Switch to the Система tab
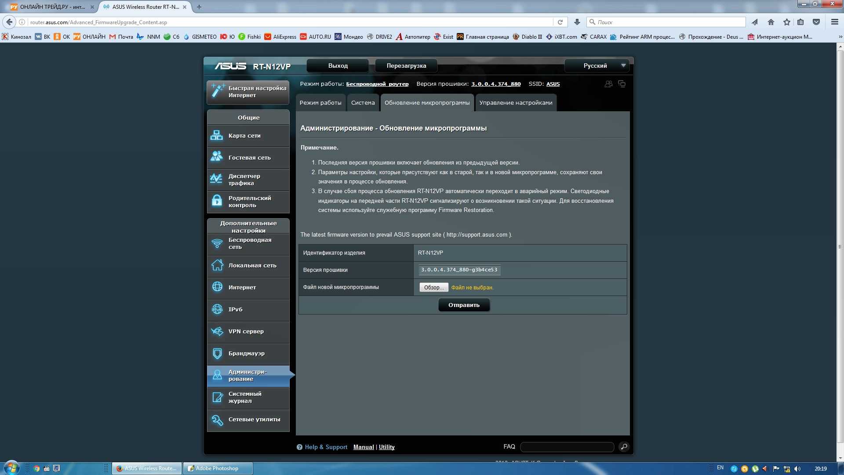This screenshot has height=475, width=844. pyautogui.click(x=363, y=103)
